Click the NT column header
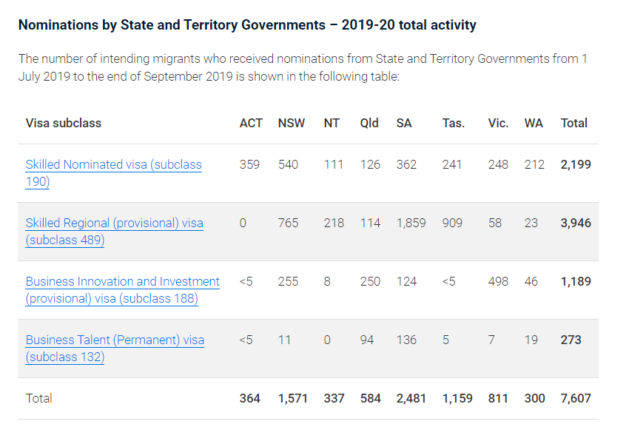 332,123
